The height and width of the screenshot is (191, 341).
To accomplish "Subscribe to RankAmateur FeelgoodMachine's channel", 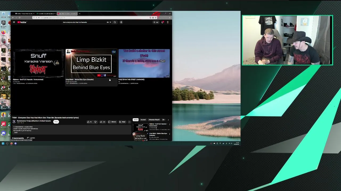I will [56, 122].
